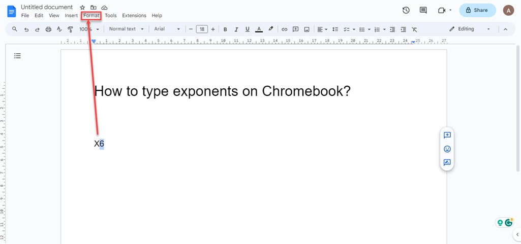The width and height of the screenshot is (521, 244).
Task: Add a comment from the toolbar
Action: pyautogui.click(x=295, y=29)
